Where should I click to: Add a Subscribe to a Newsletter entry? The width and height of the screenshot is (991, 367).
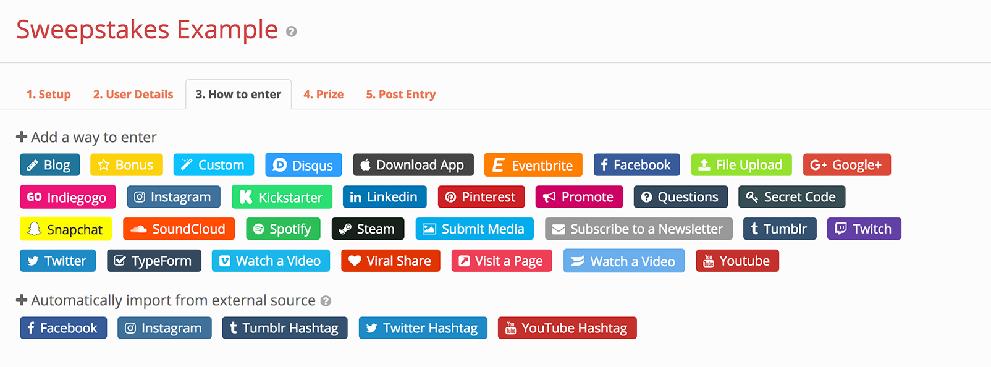point(638,229)
